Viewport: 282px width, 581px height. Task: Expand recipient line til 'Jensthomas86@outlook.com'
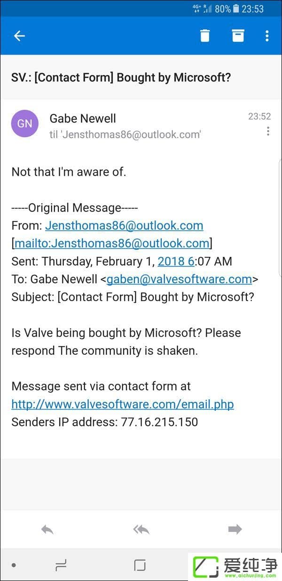click(x=125, y=135)
